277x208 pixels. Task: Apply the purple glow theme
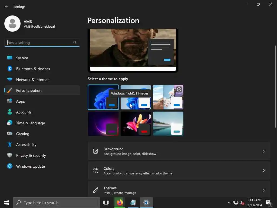click(103, 124)
